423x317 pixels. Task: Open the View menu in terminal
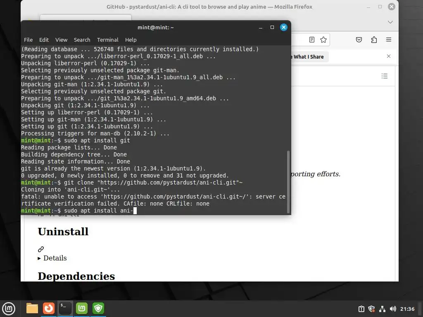[61, 40]
